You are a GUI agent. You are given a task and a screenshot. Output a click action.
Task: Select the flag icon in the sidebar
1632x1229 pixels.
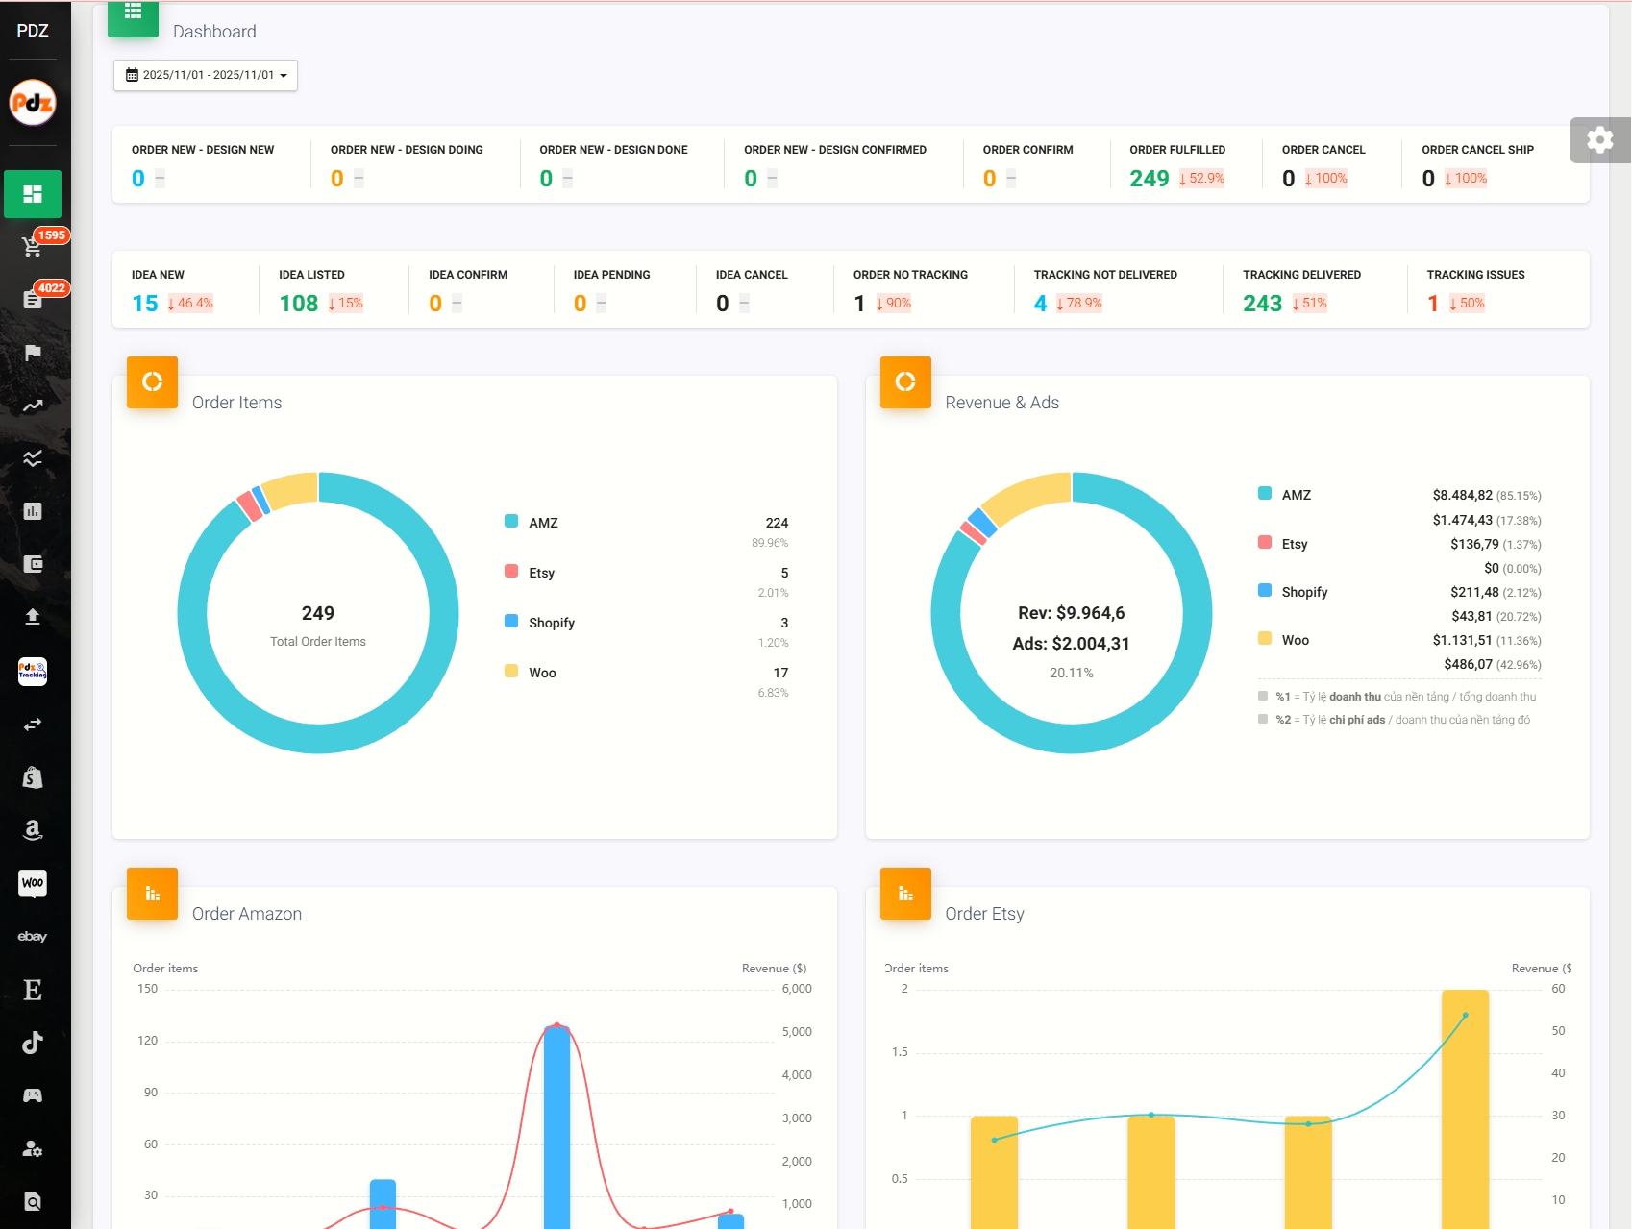point(33,353)
